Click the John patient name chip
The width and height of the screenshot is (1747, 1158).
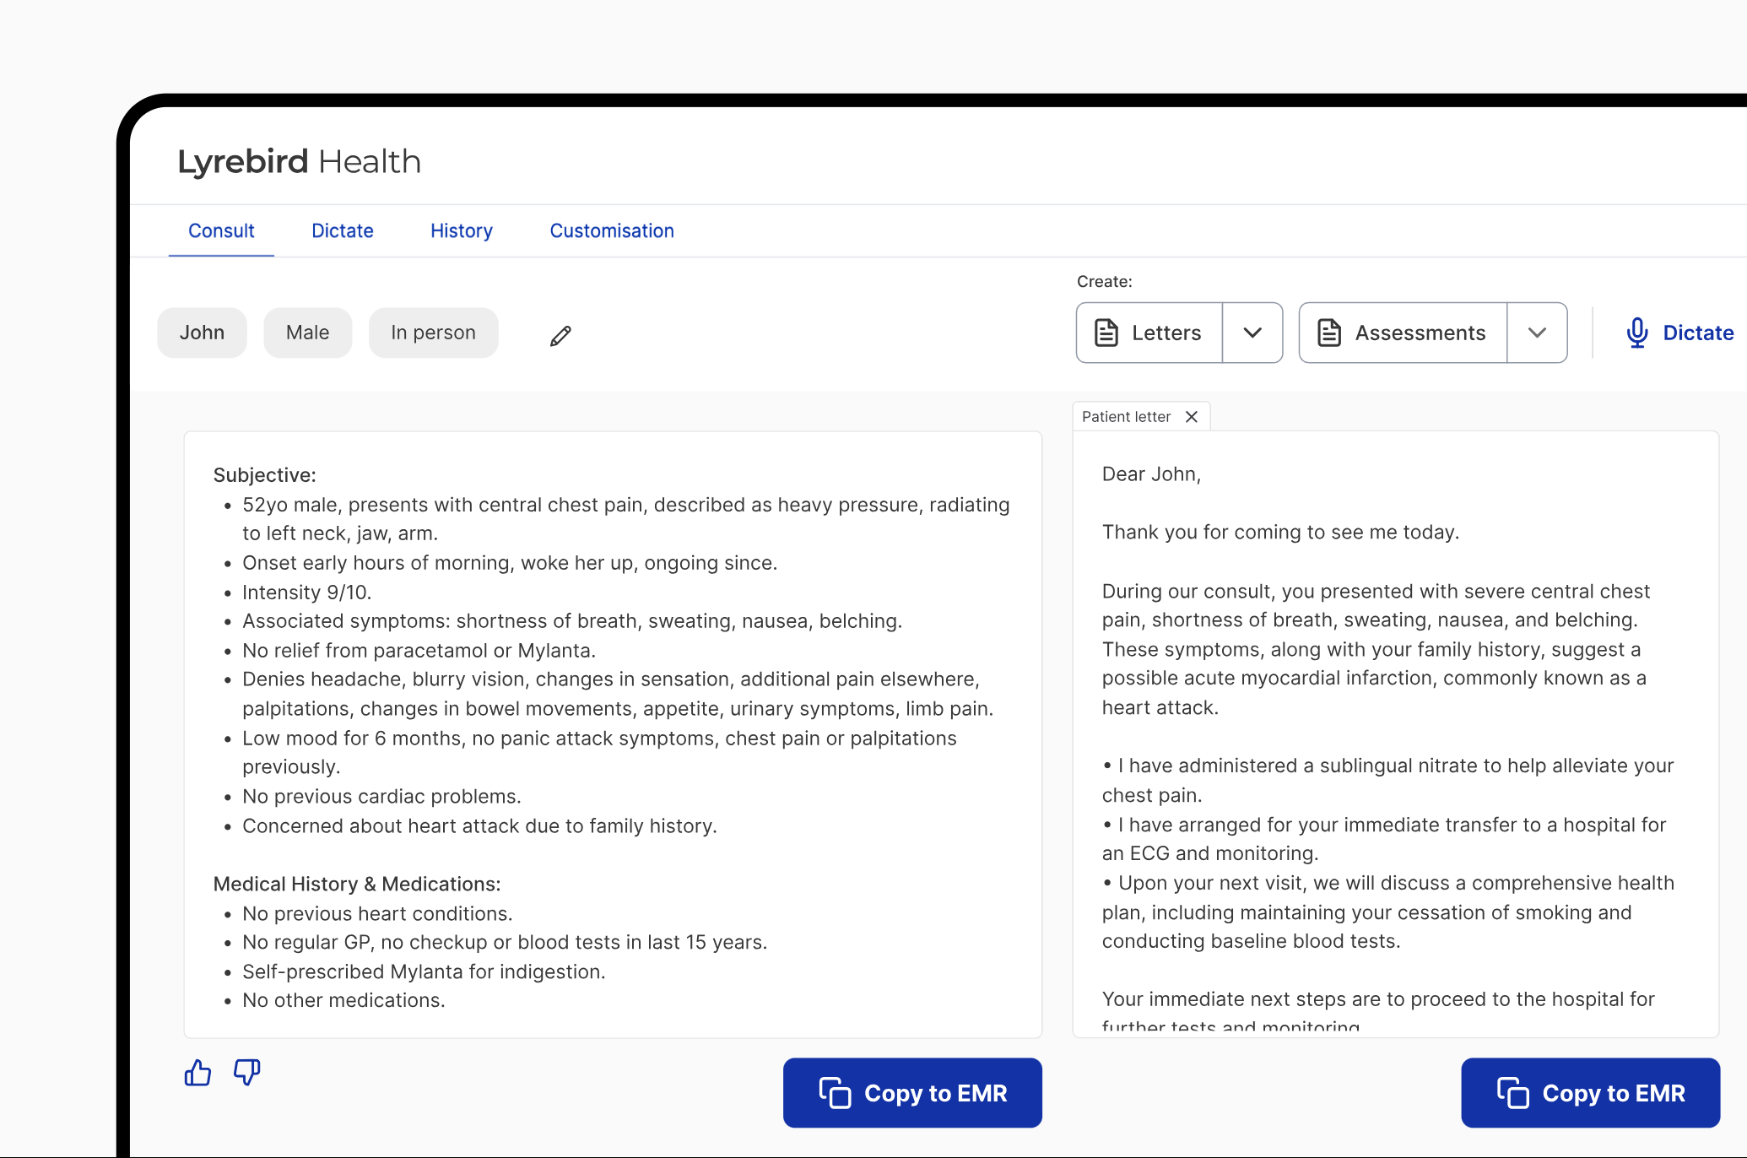tap(202, 333)
